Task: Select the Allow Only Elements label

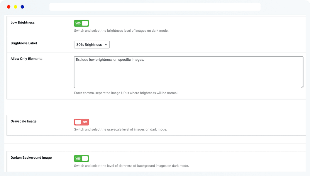Action: [x=26, y=59]
